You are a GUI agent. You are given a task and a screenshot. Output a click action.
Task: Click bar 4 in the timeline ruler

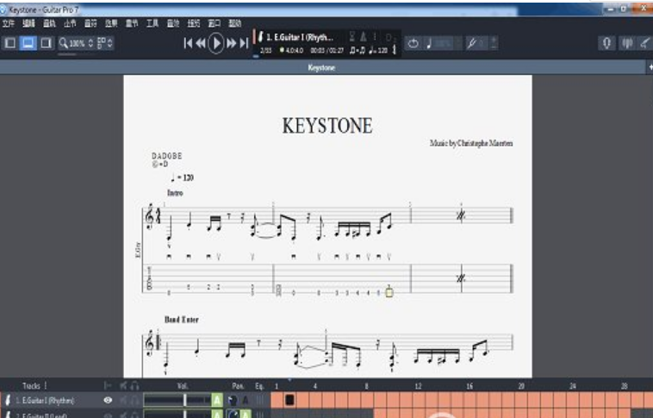[x=315, y=386]
